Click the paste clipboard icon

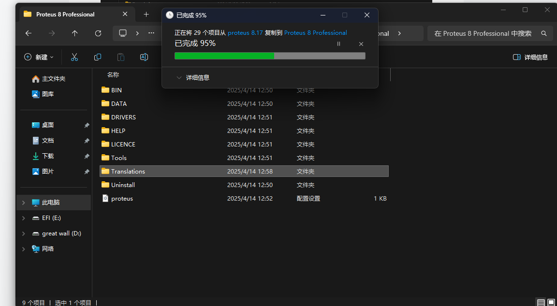[121, 57]
